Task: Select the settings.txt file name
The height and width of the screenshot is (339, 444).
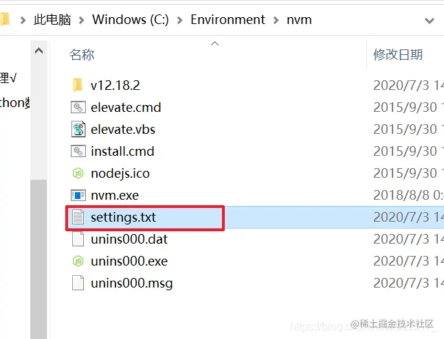Action: (123, 218)
